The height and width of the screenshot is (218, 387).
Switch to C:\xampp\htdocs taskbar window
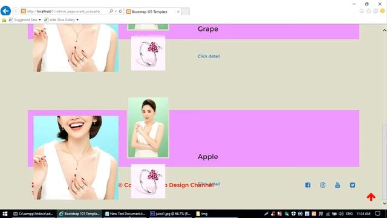coord(34,214)
